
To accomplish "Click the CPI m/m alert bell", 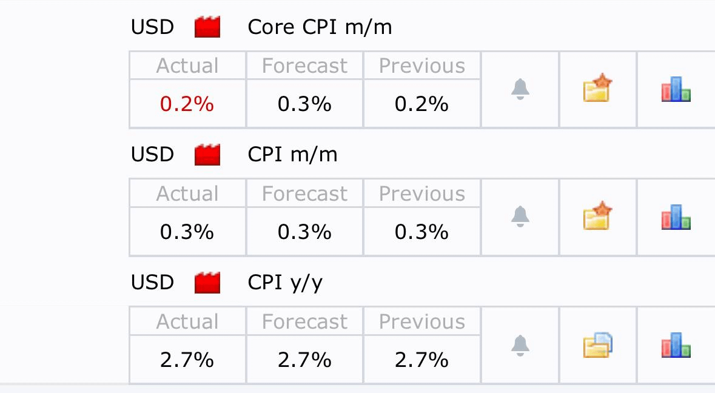I will tap(520, 217).
